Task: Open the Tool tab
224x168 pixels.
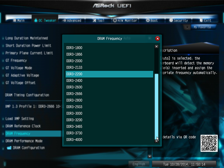Action: coord(99,21)
